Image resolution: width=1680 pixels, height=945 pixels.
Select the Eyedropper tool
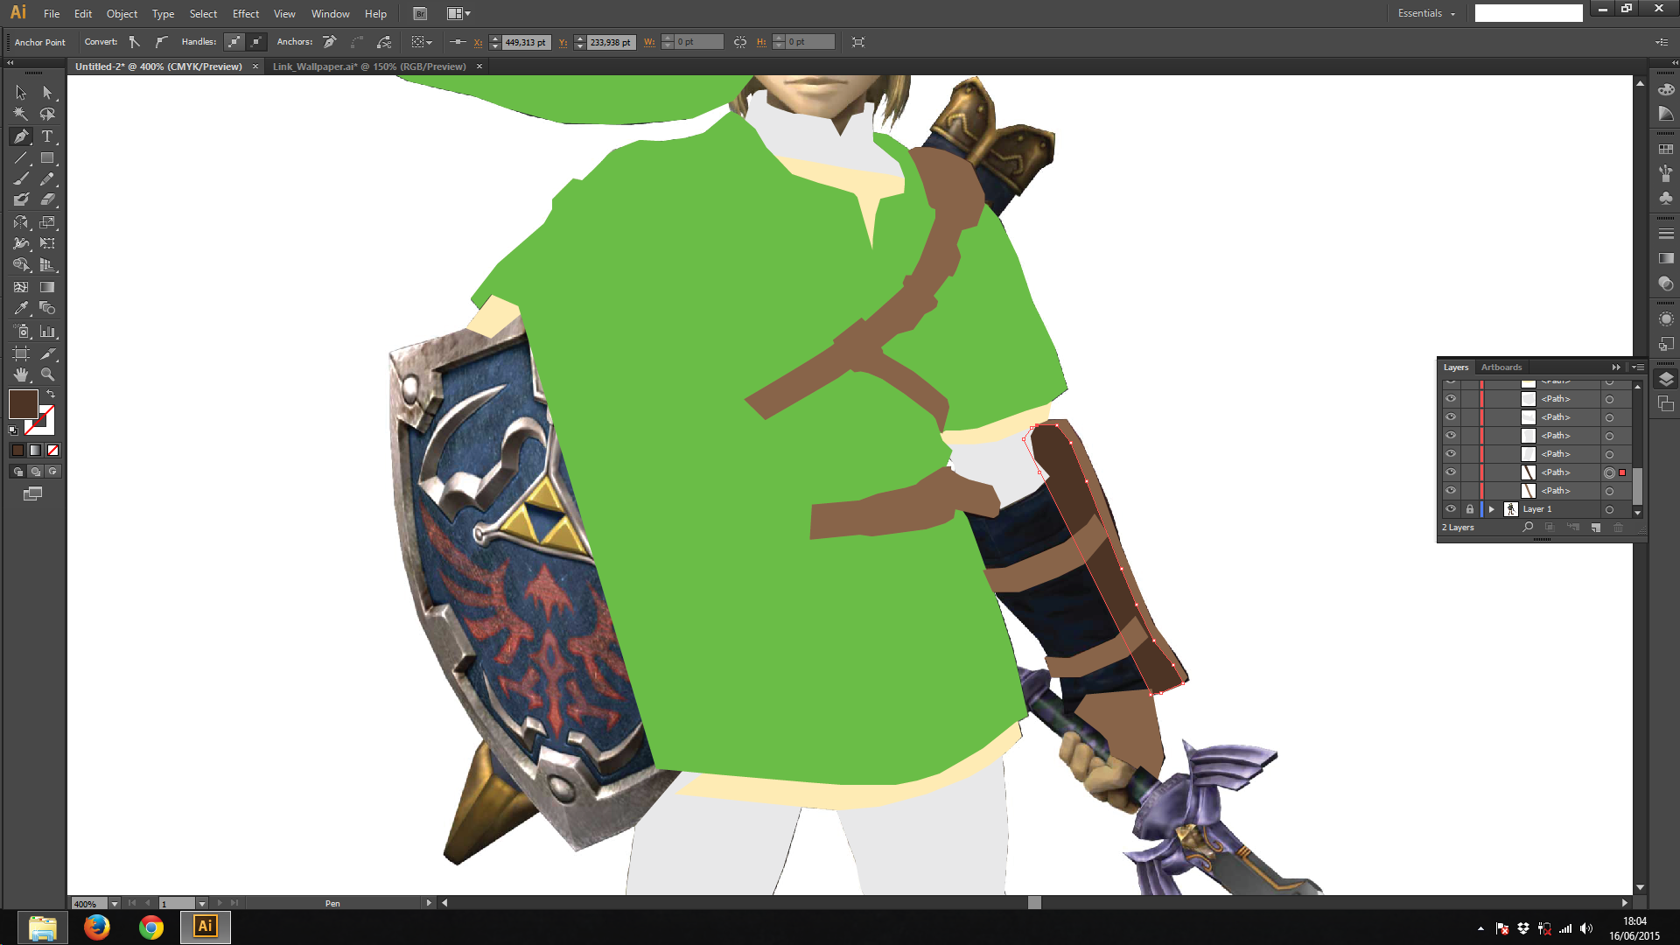[x=21, y=308]
